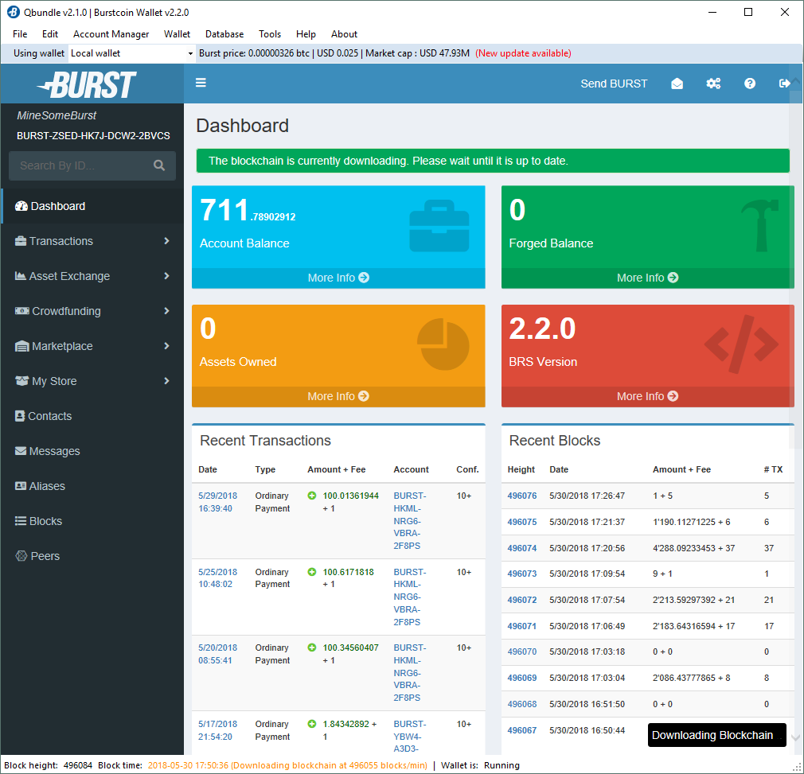Screen dimensions: 804x774
Task: Open block 496067 link
Action: point(522,730)
